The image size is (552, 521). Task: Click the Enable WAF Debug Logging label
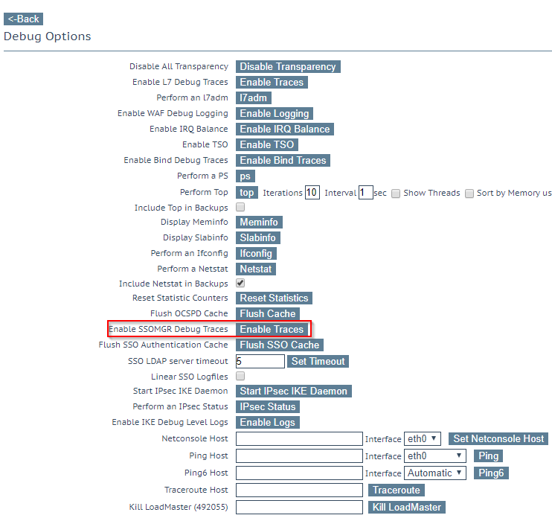point(173,113)
